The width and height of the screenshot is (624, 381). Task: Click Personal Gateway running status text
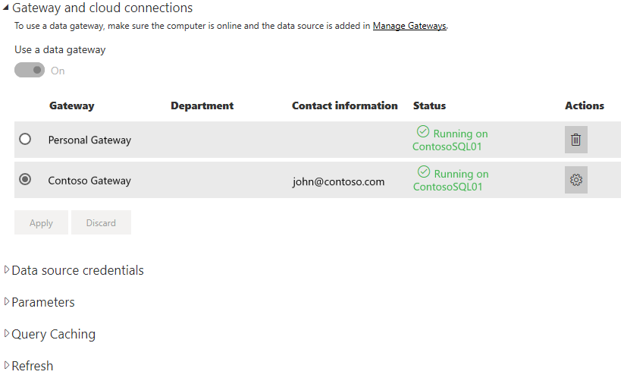point(450,139)
